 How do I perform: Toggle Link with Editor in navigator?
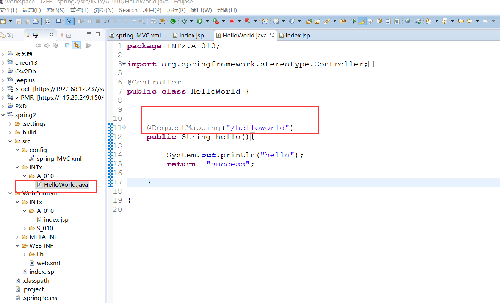(x=77, y=45)
